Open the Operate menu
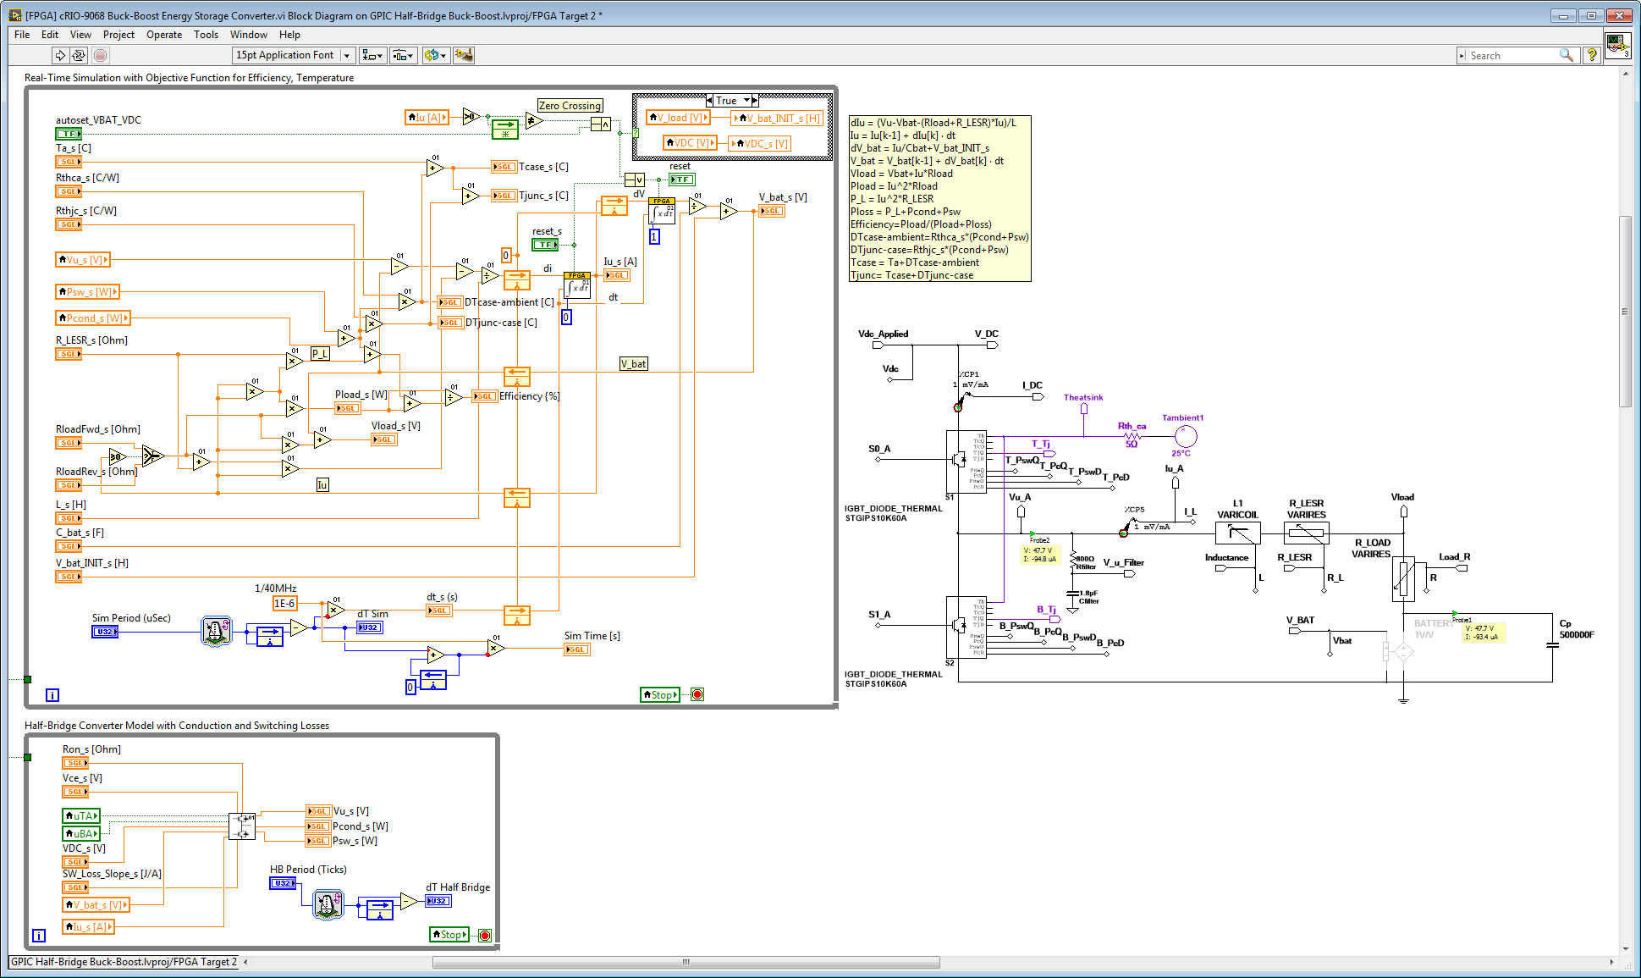The height and width of the screenshot is (978, 1641). coord(164,35)
